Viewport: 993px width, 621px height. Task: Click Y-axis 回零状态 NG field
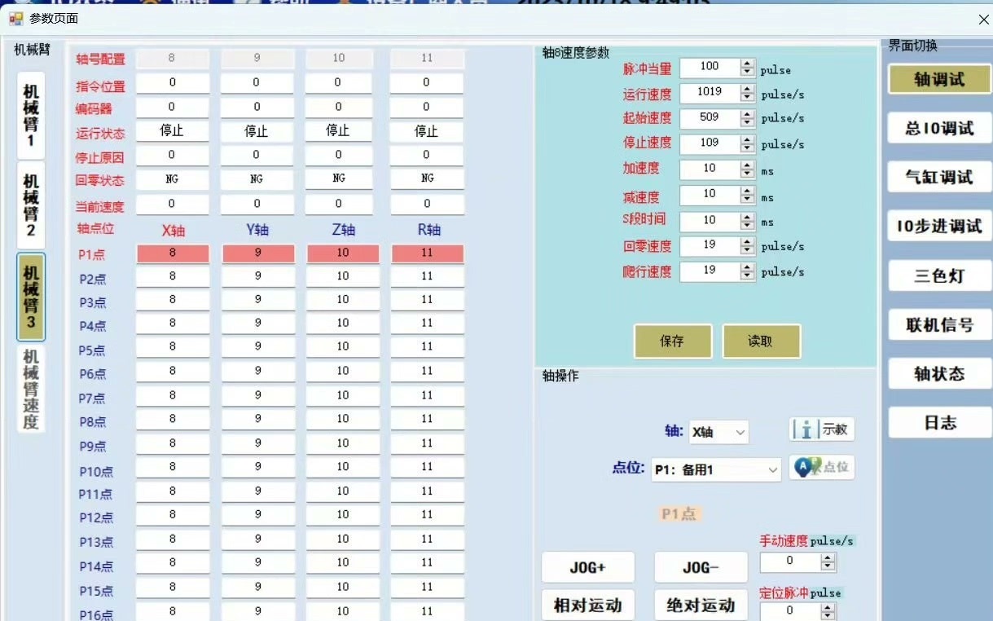(257, 179)
